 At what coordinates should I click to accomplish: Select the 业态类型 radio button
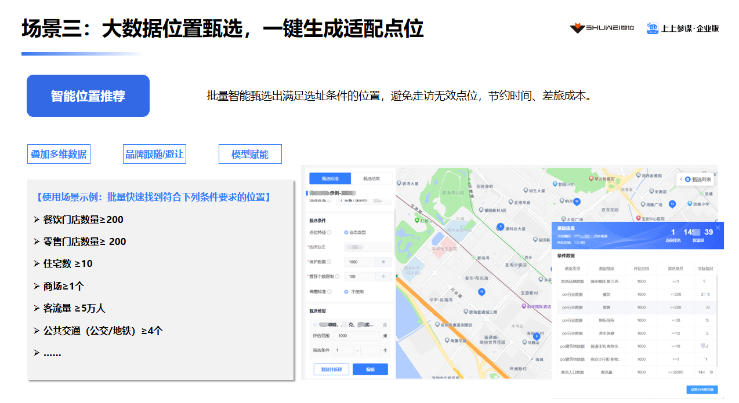(x=346, y=232)
